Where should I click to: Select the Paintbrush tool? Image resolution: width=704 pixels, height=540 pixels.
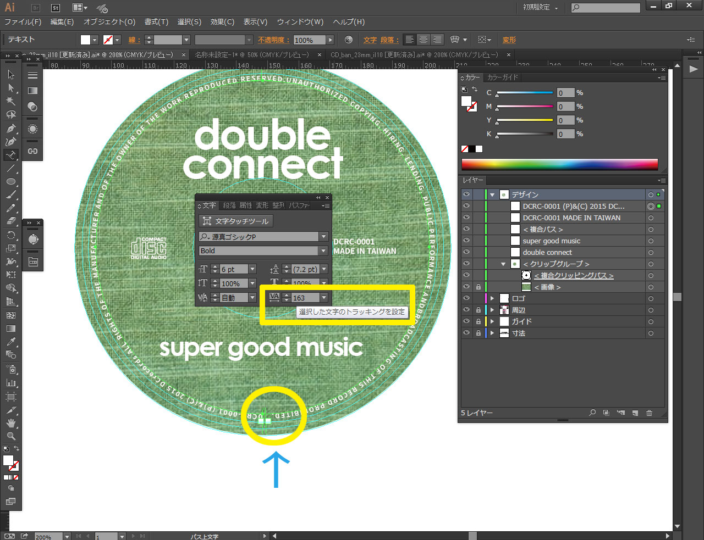pyautogui.click(x=11, y=195)
